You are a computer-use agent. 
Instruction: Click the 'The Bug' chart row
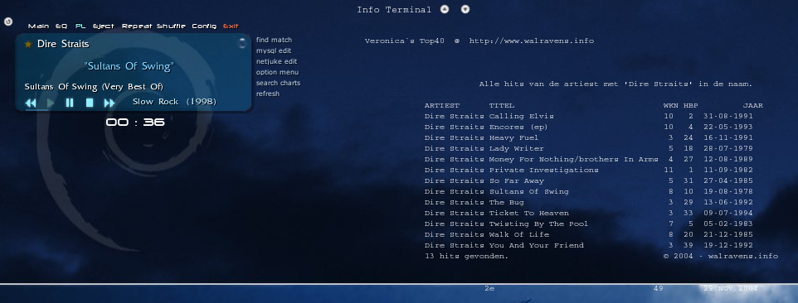click(x=589, y=203)
